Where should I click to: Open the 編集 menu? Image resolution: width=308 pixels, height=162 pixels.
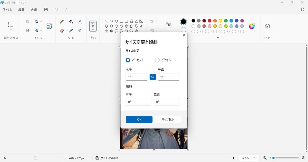click(21, 10)
